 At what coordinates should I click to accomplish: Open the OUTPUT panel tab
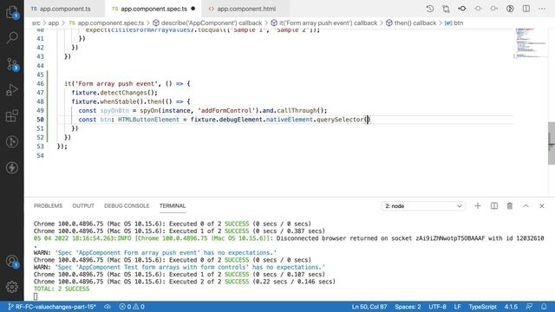83,206
